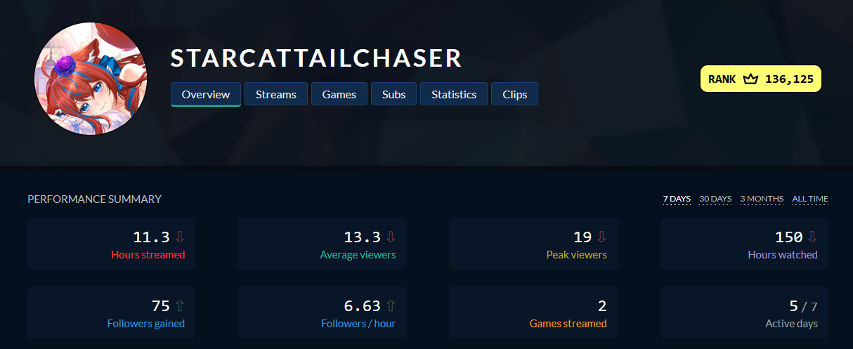Click the Hours watched label
This screenshot has width=853, height=349.
[x=783, y=255]
